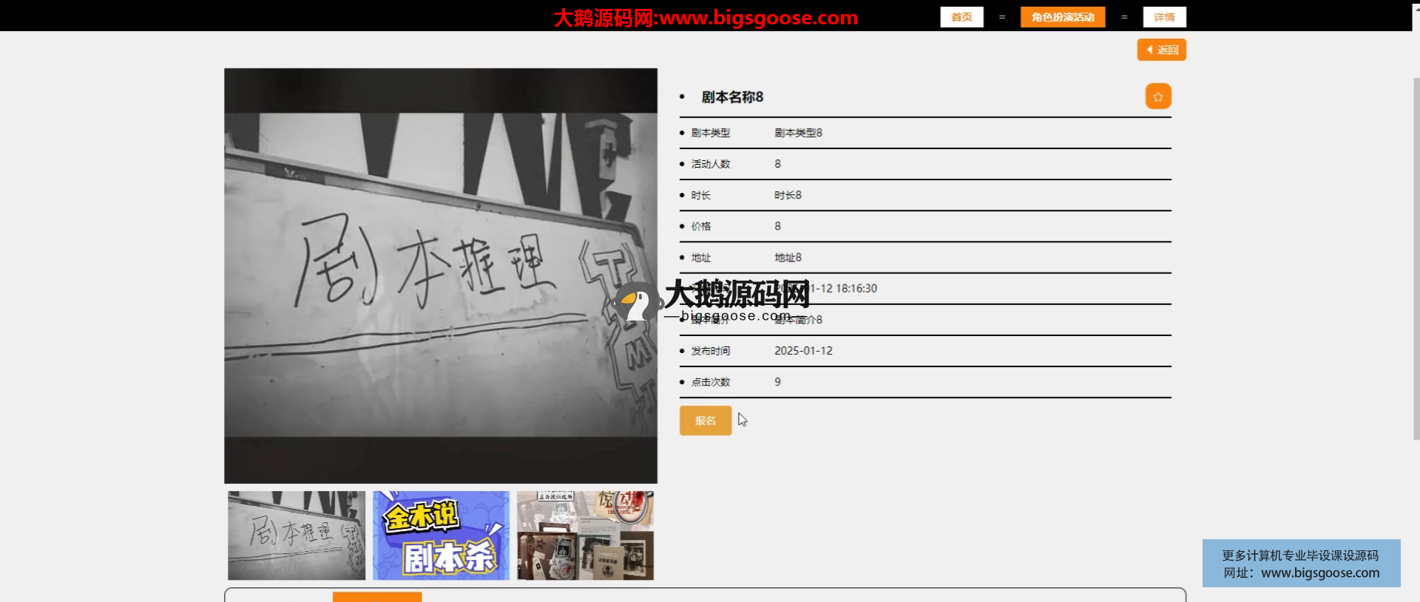Select the blue 剧本杀 thumbnail
The height and width of the screenshot is (602, 1420).
click(x=441, y=536)
